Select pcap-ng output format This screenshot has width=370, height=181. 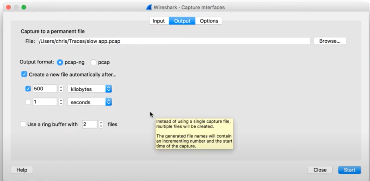(x=60, y=62)
